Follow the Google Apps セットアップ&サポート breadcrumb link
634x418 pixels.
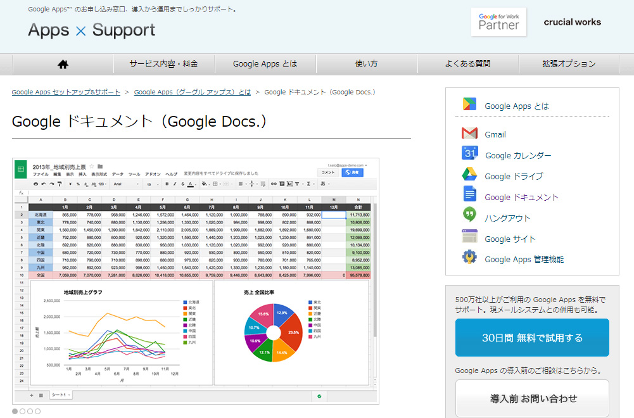point(66,92)
